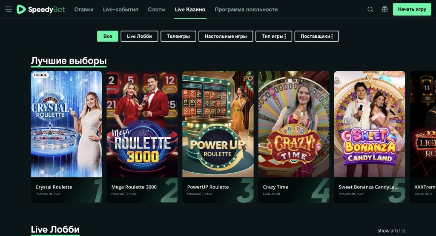Switch to the Слоты tab
This screenshot has height=236, width=436.
tap(157, 9)
